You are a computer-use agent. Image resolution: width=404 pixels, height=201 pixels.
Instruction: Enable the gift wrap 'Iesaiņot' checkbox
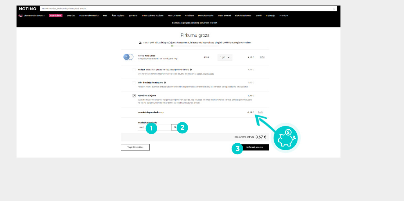134,69
